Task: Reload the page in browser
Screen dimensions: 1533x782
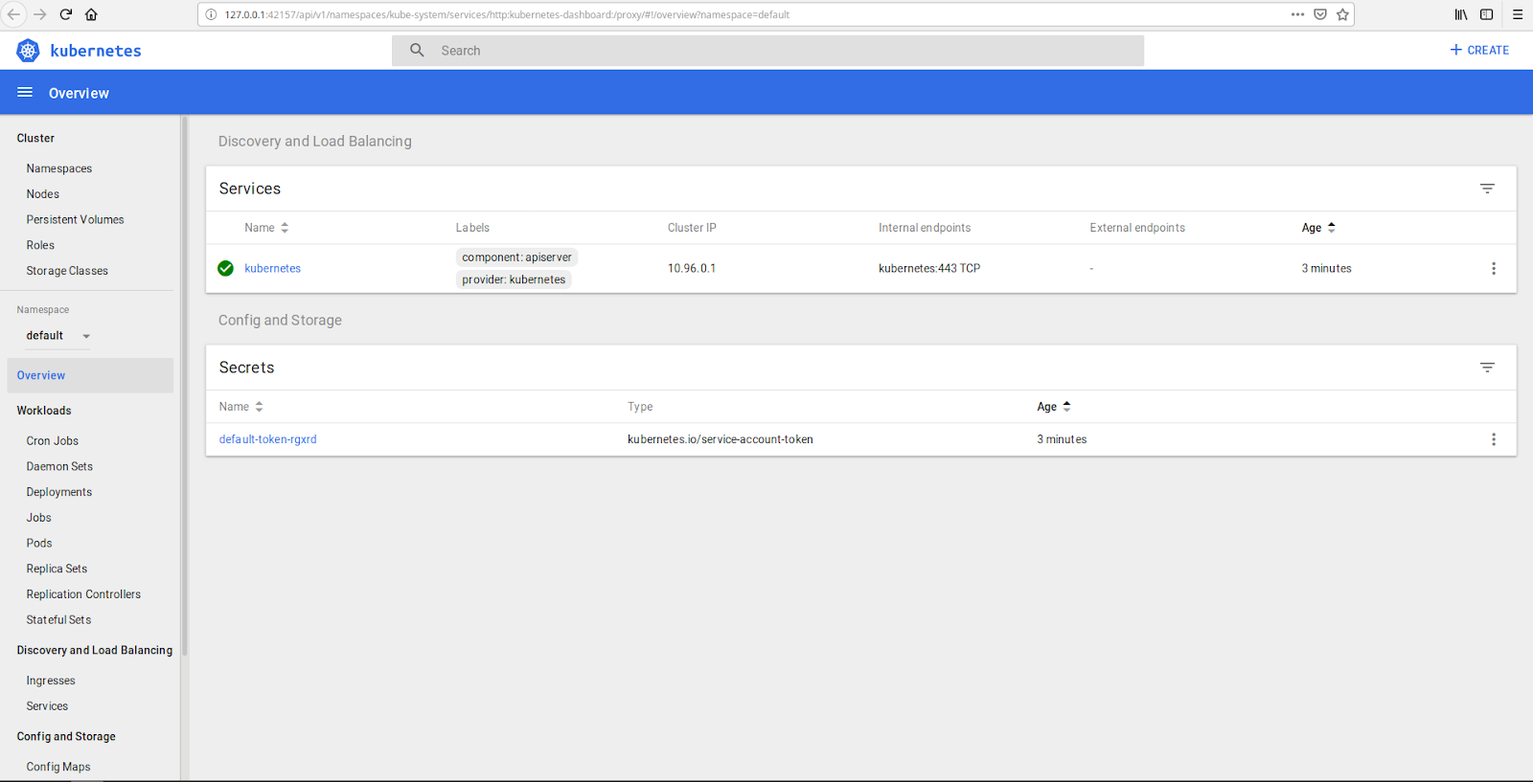Action: point(66,14)
